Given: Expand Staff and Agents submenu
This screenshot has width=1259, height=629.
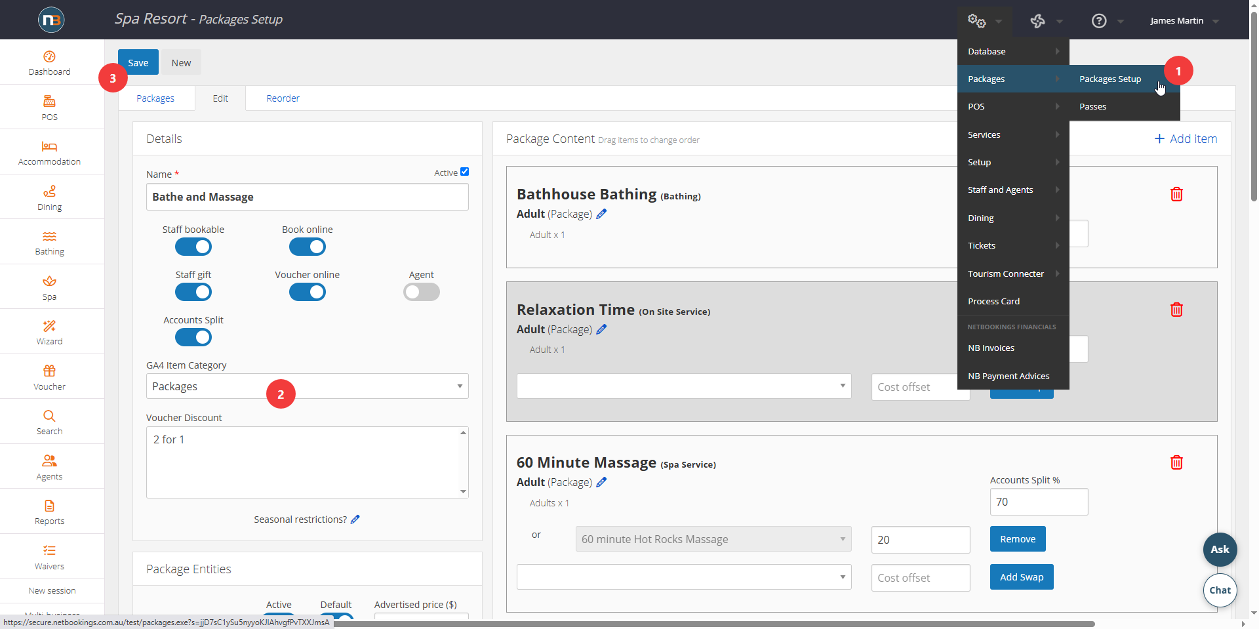Looking at the screenshot, I should pos(1013,190).
